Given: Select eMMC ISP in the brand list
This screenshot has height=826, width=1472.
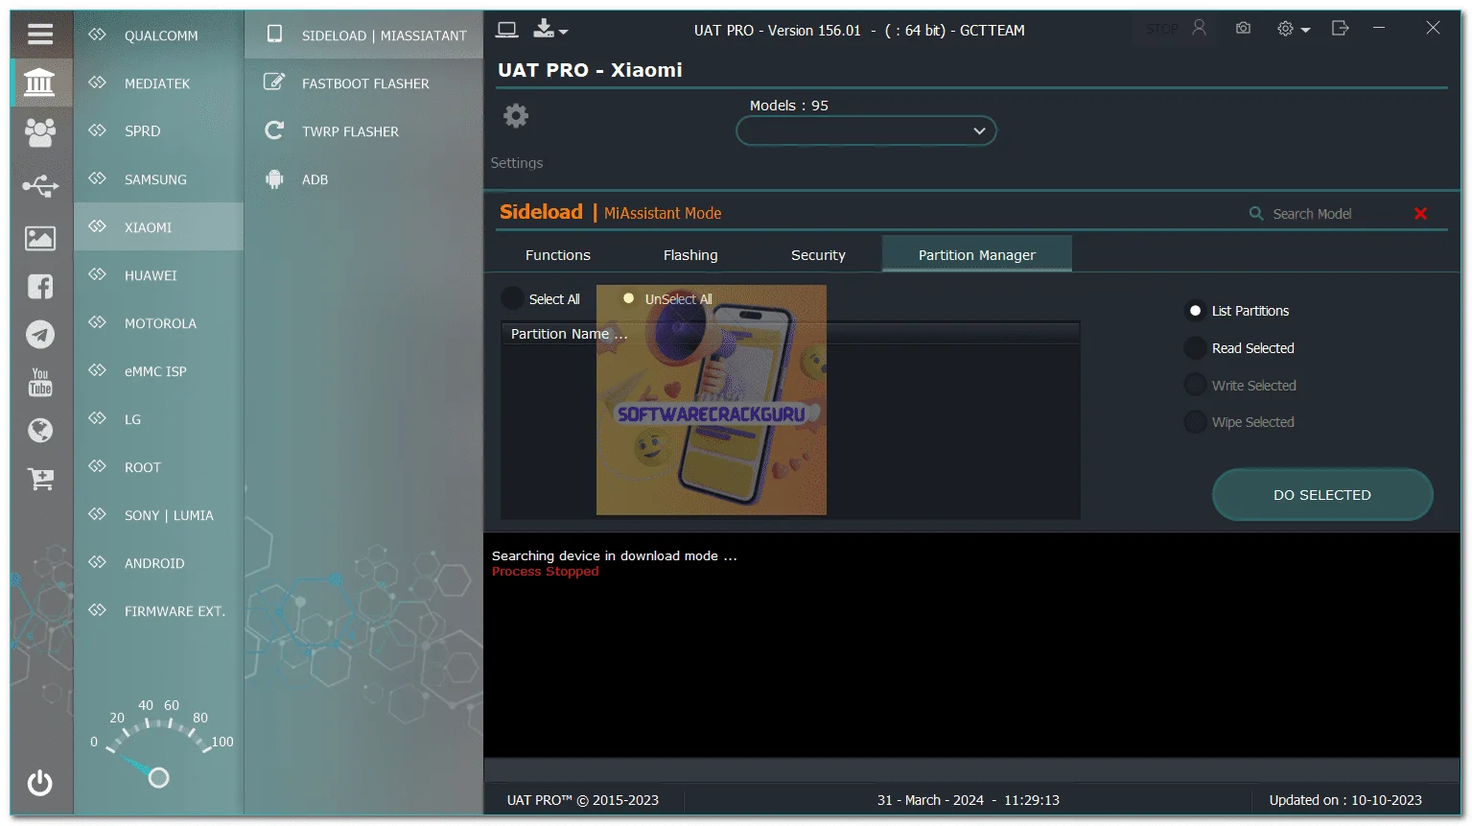Looking at the screenshot, I should click(159, 371).
